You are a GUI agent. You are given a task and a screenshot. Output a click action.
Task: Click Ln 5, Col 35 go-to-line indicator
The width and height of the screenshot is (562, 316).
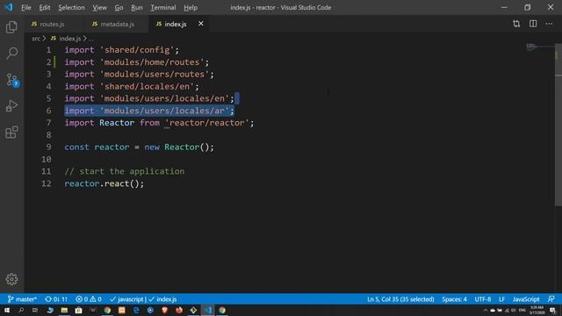[400, 299]
